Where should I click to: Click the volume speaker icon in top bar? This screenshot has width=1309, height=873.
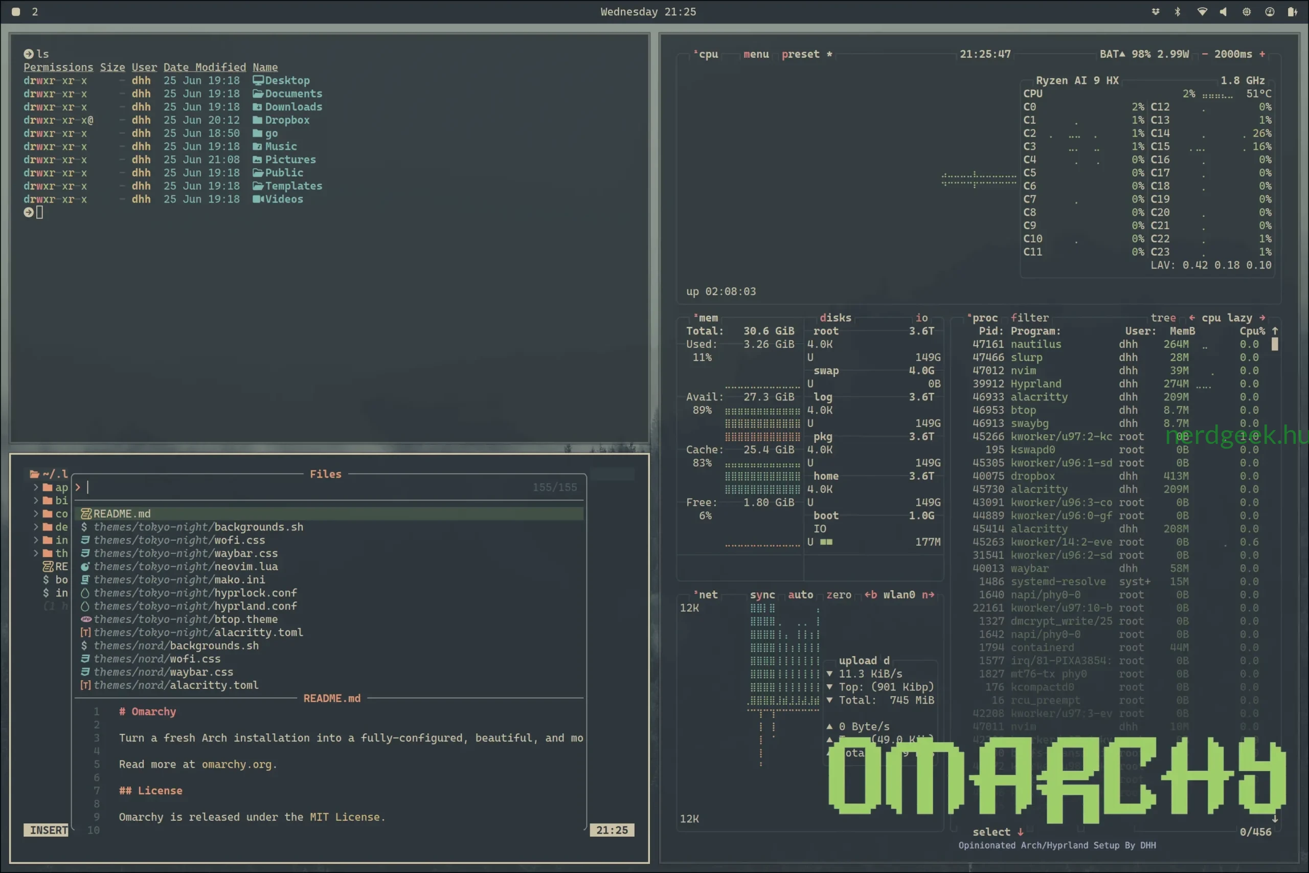pyautogui.click(x=1223, y=12)
